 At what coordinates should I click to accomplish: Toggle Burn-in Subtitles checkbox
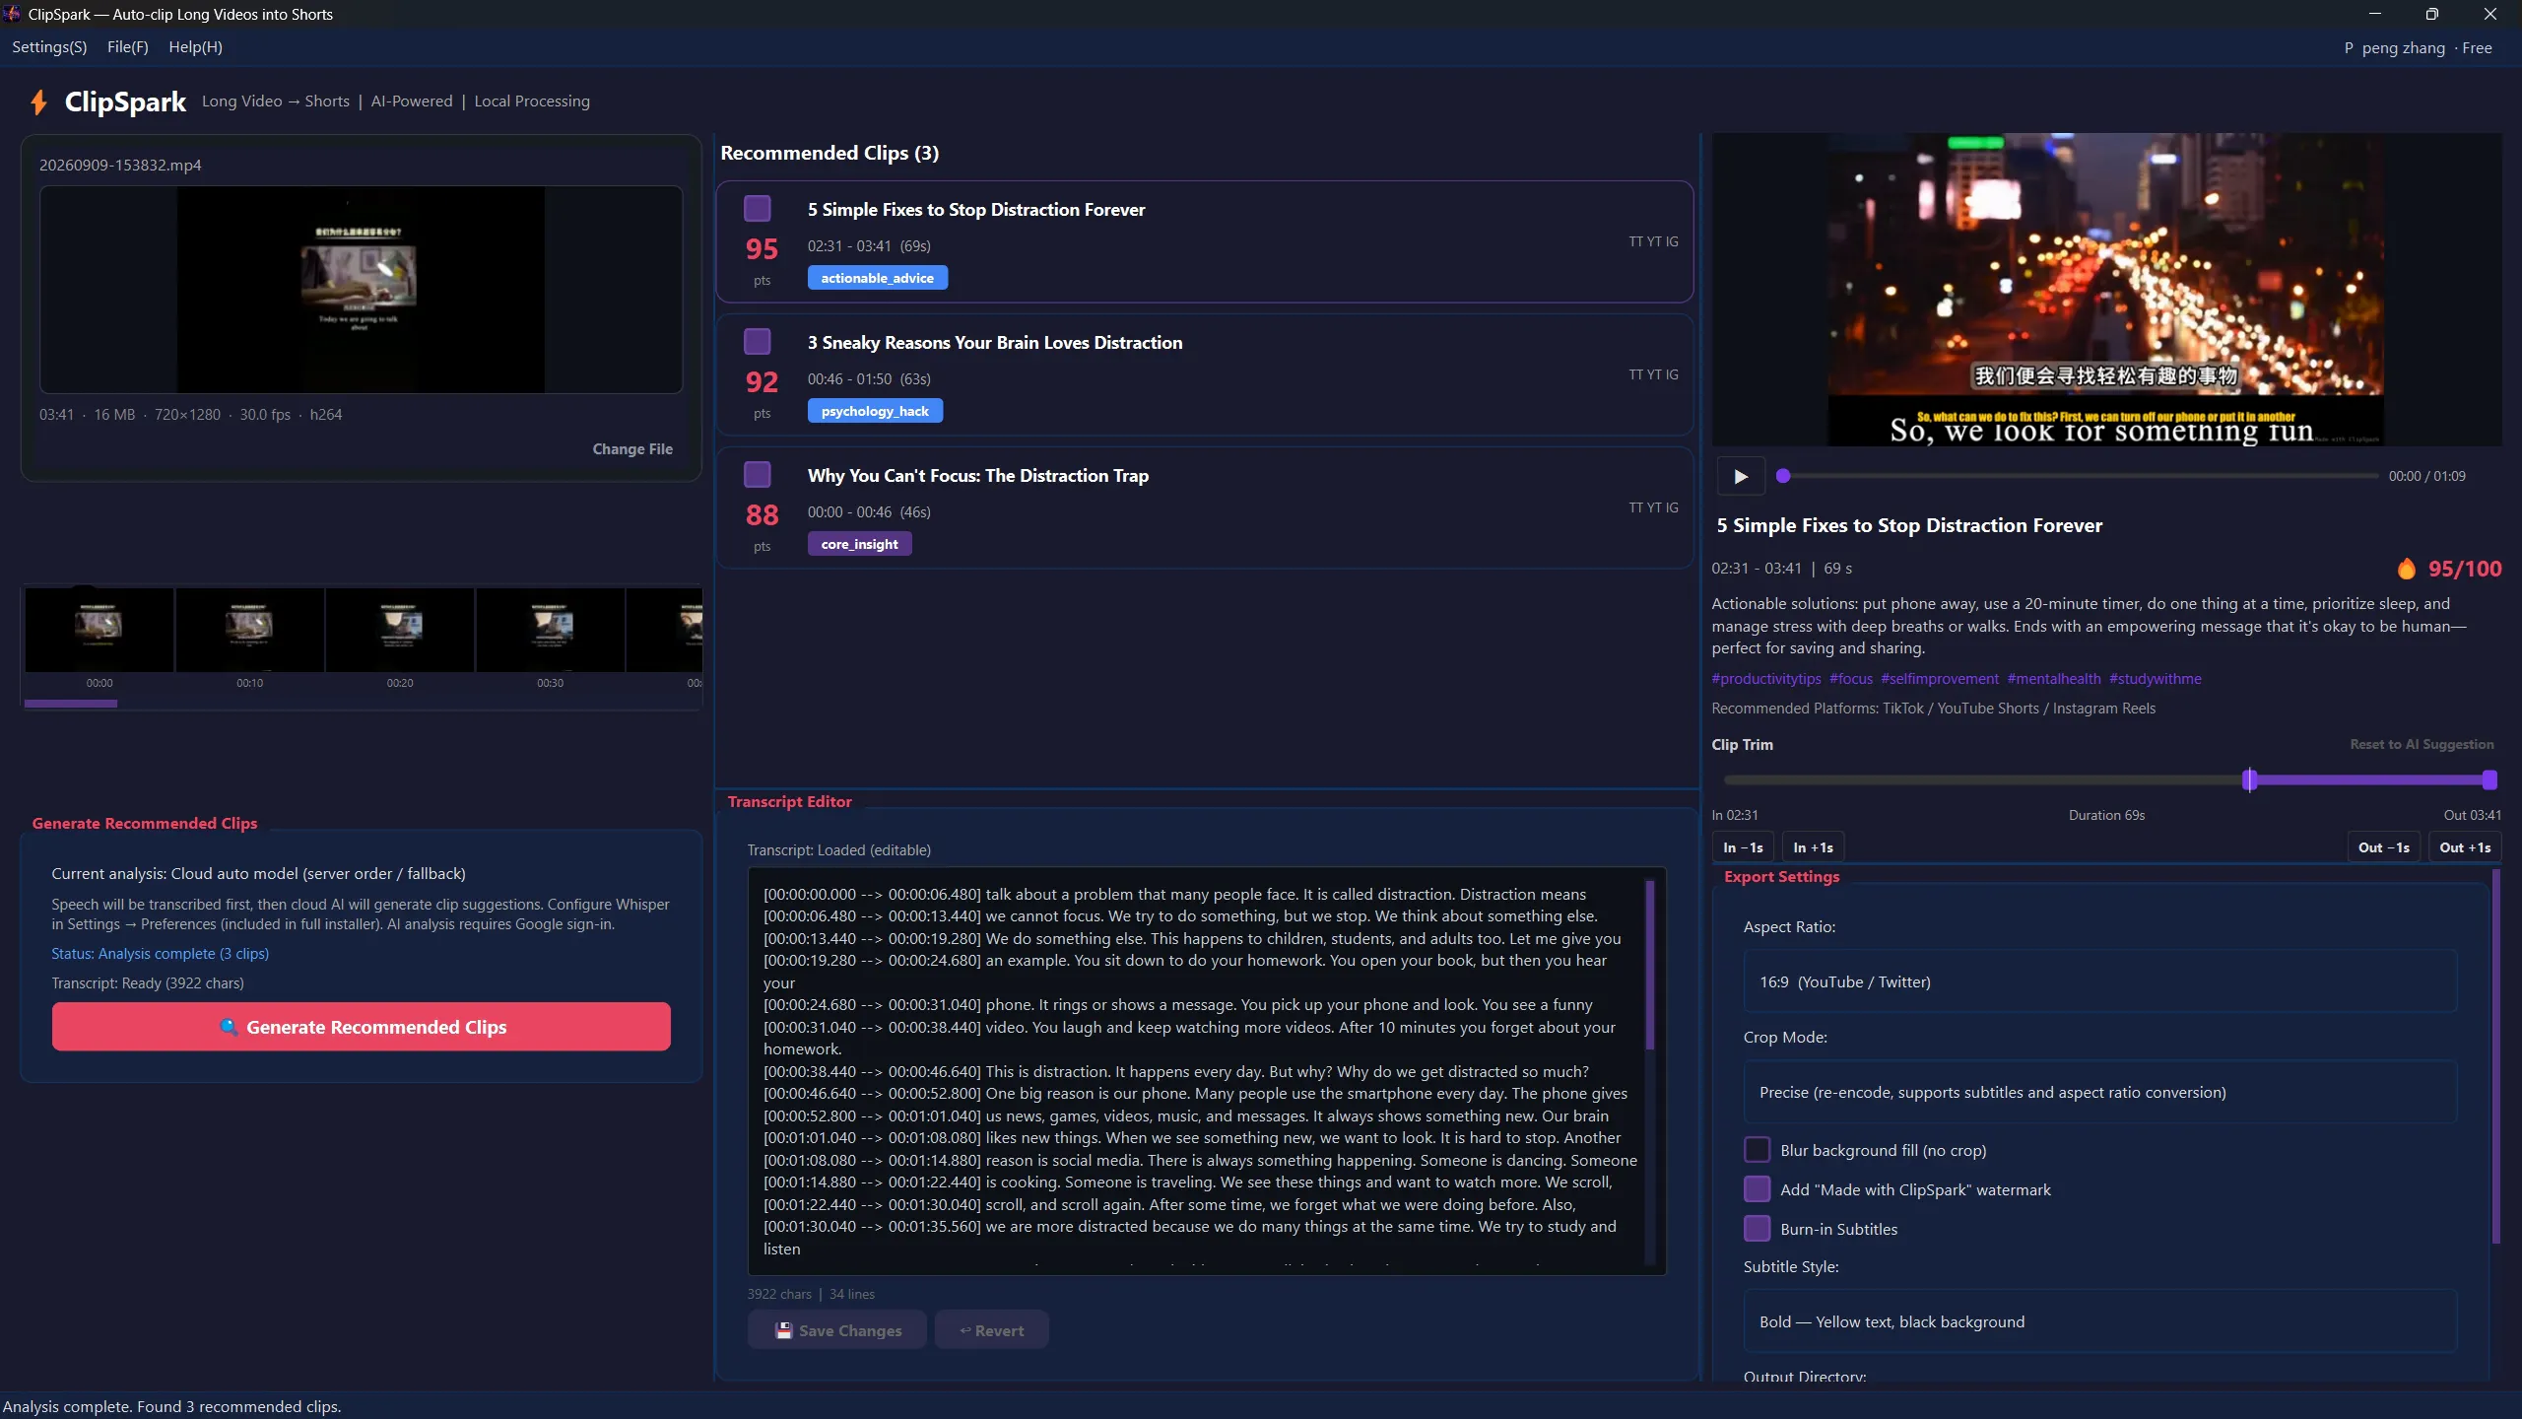1757,1229
